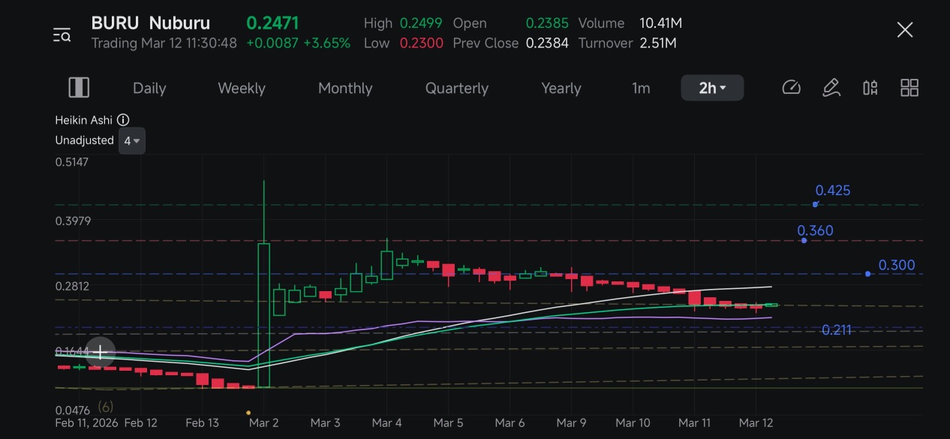
Task: Switch to the Daily timeframe tab
Action: (149, 88)
